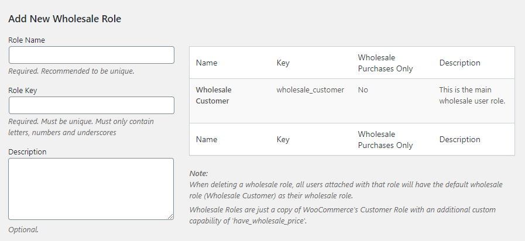Click the top Description column header
This screenshot has width=525, height=241.
coord(459,63)
